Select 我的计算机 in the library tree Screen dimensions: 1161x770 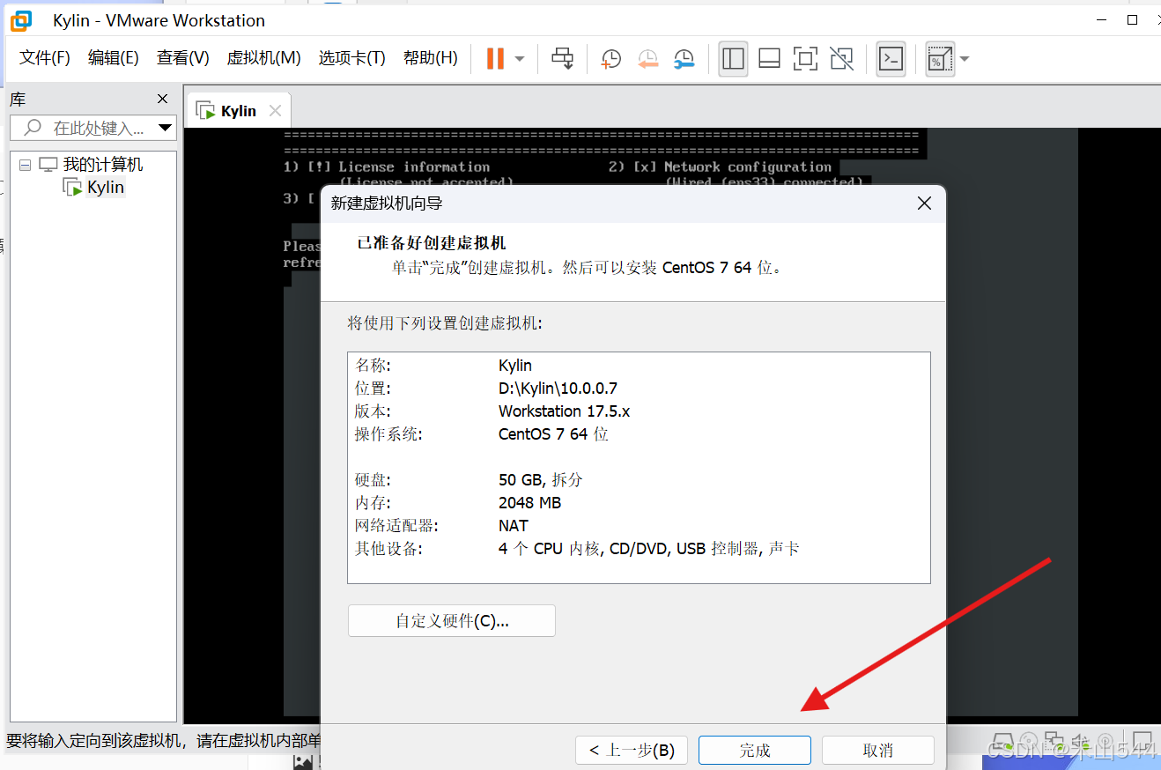click(102, 165)
